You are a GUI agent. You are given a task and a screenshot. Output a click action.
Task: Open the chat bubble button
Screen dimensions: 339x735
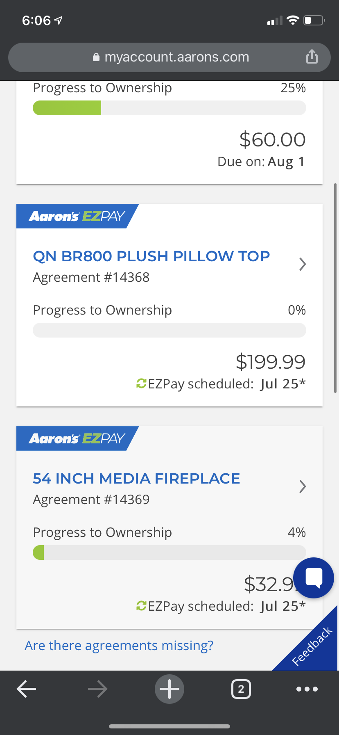314,577
